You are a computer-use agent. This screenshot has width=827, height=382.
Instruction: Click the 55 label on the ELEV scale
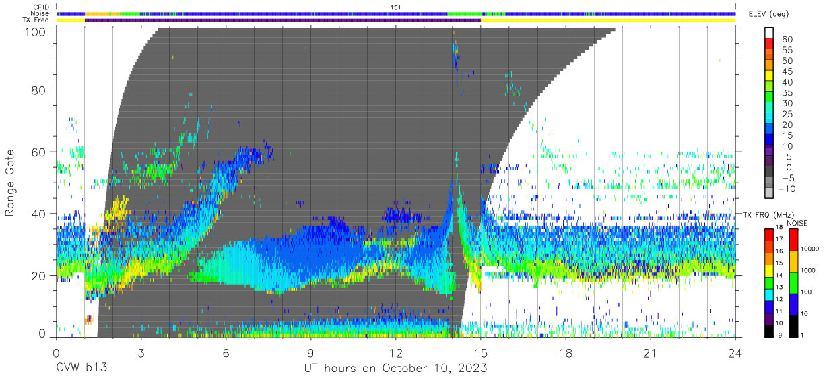pos(787,51)
